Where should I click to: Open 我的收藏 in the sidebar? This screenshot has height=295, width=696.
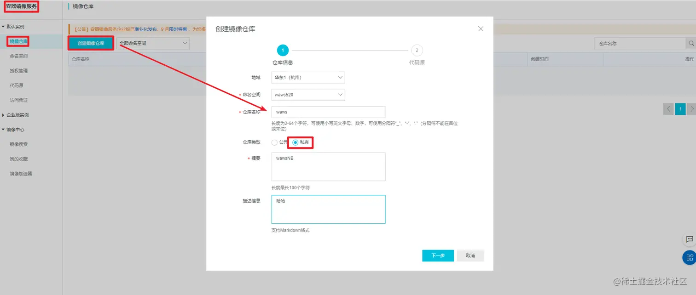pos(19,159)
